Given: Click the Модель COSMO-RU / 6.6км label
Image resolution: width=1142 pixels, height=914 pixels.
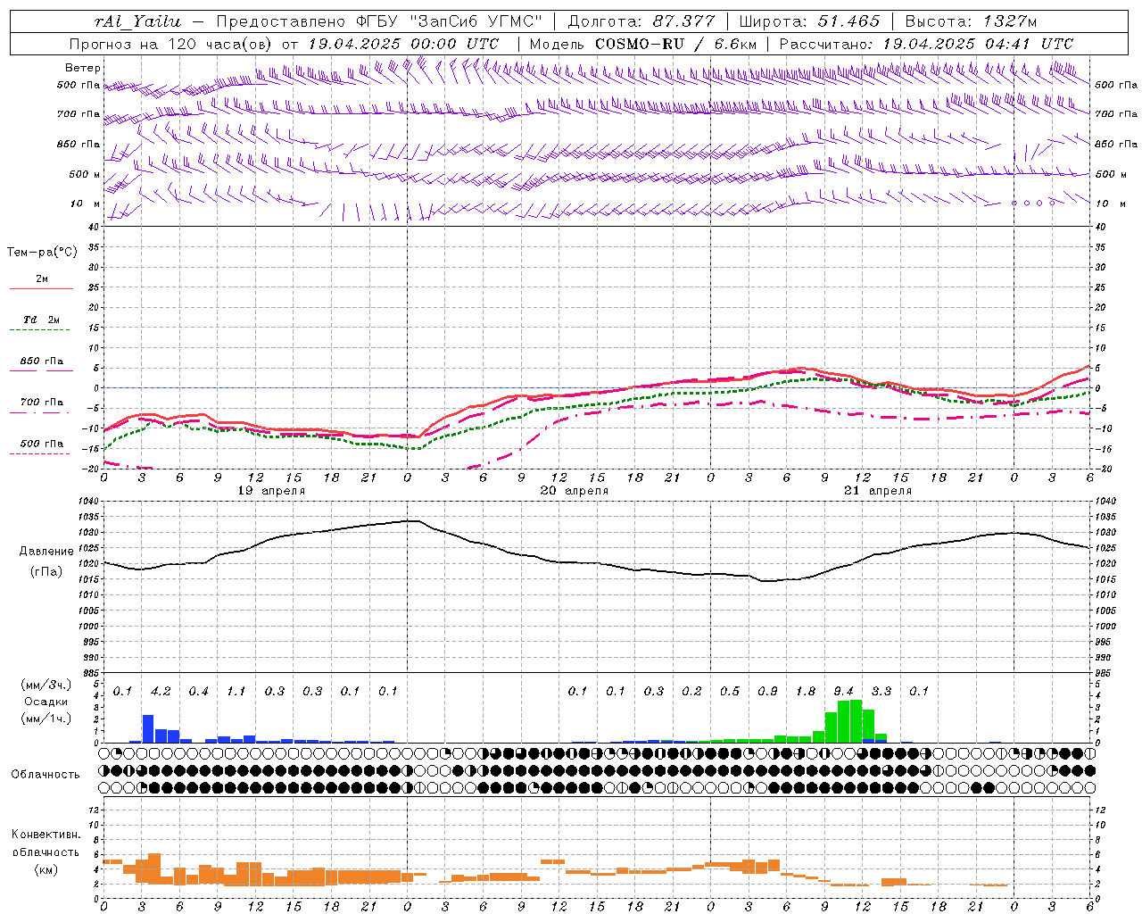Looking at the screenshot, I should pyautogui.click(x=642, y=44).
